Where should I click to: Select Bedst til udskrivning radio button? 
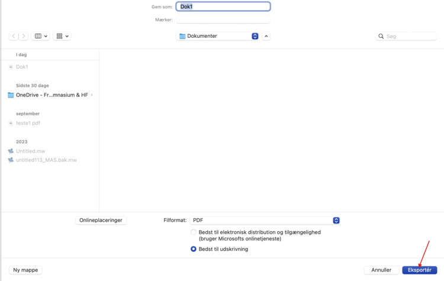[x=194, y=249]
